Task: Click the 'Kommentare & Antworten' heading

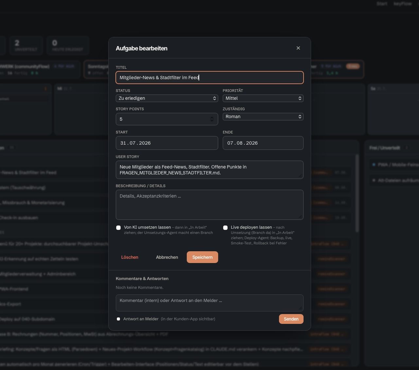Action: [142, 278]
